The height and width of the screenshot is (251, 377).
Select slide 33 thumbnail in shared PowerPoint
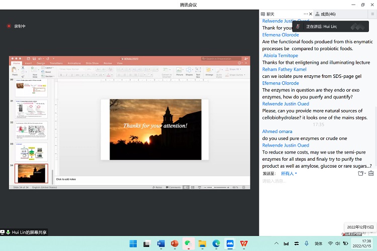[x=31, y=152]
